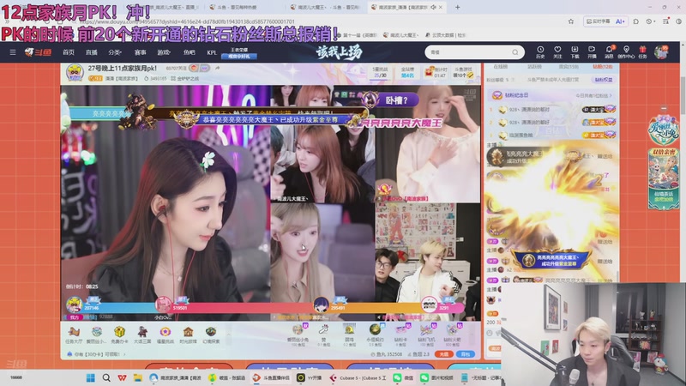This screenshot has width=686, height=386.
Task: Send the 钻粉飞机 gift
Action: point(426,335)
